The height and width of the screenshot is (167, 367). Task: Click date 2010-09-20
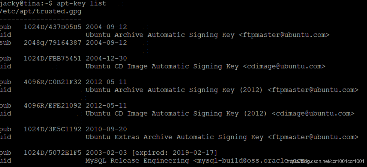tap(106, 129)
